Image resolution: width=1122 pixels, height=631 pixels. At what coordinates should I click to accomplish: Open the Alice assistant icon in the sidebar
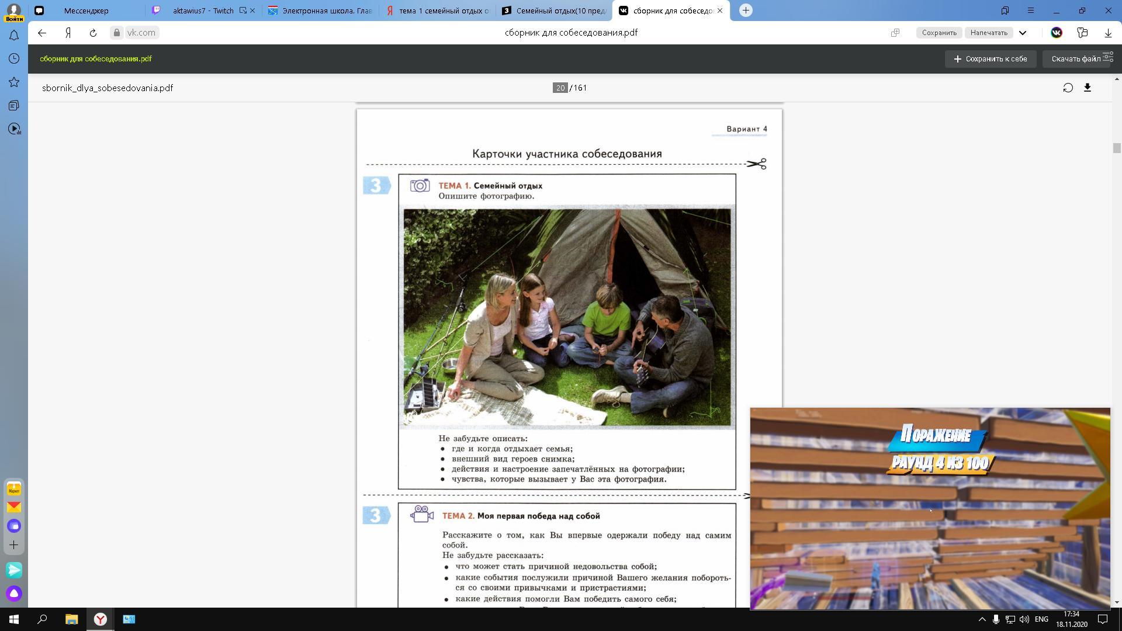[14, 594]
